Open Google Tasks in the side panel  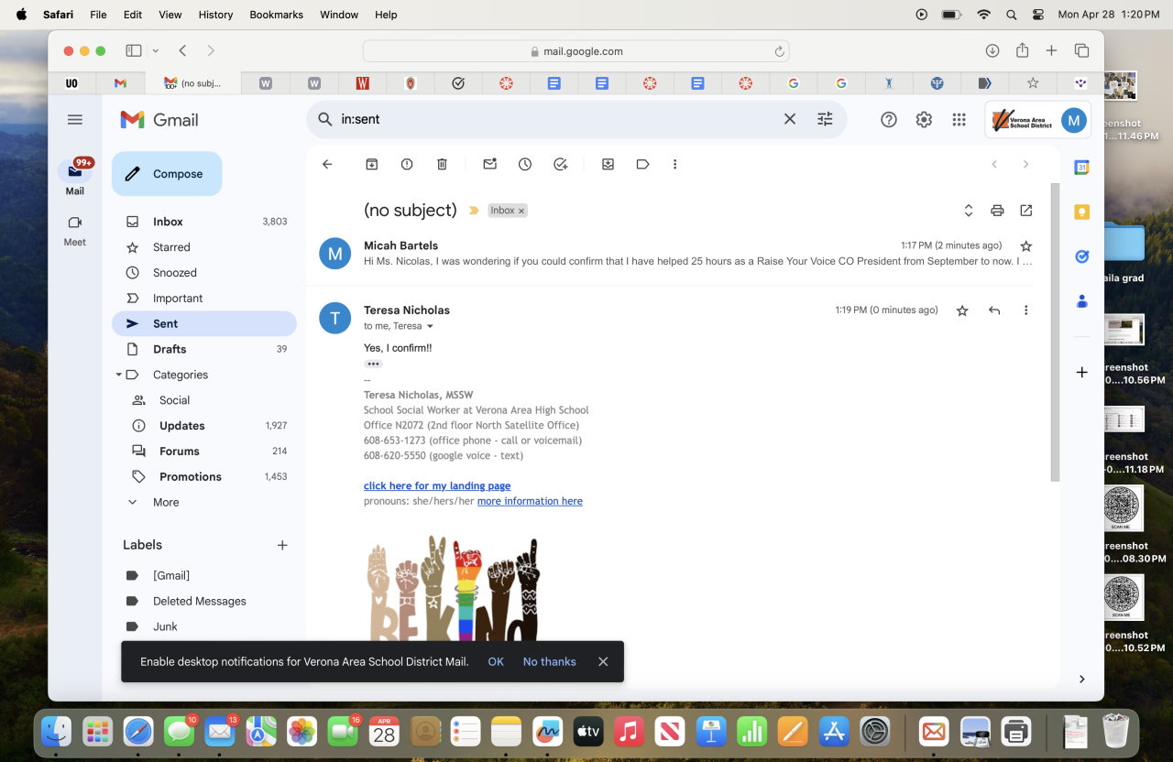(1081, 256)
